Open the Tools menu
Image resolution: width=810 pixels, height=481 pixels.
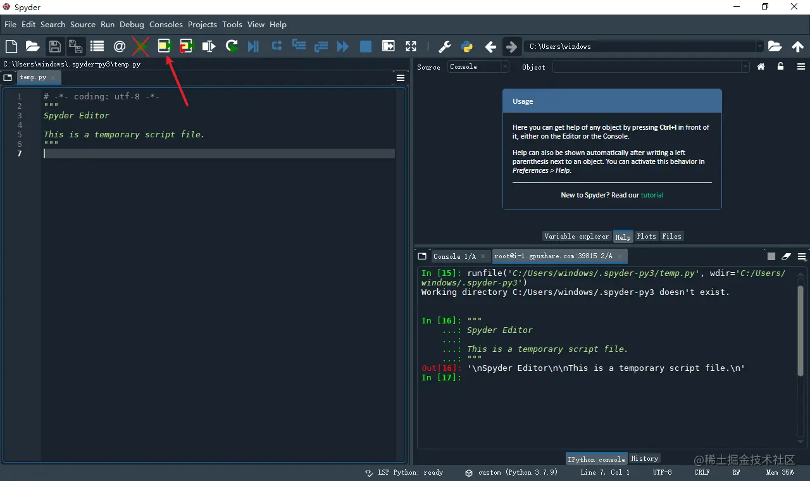(x=232, y=24)
